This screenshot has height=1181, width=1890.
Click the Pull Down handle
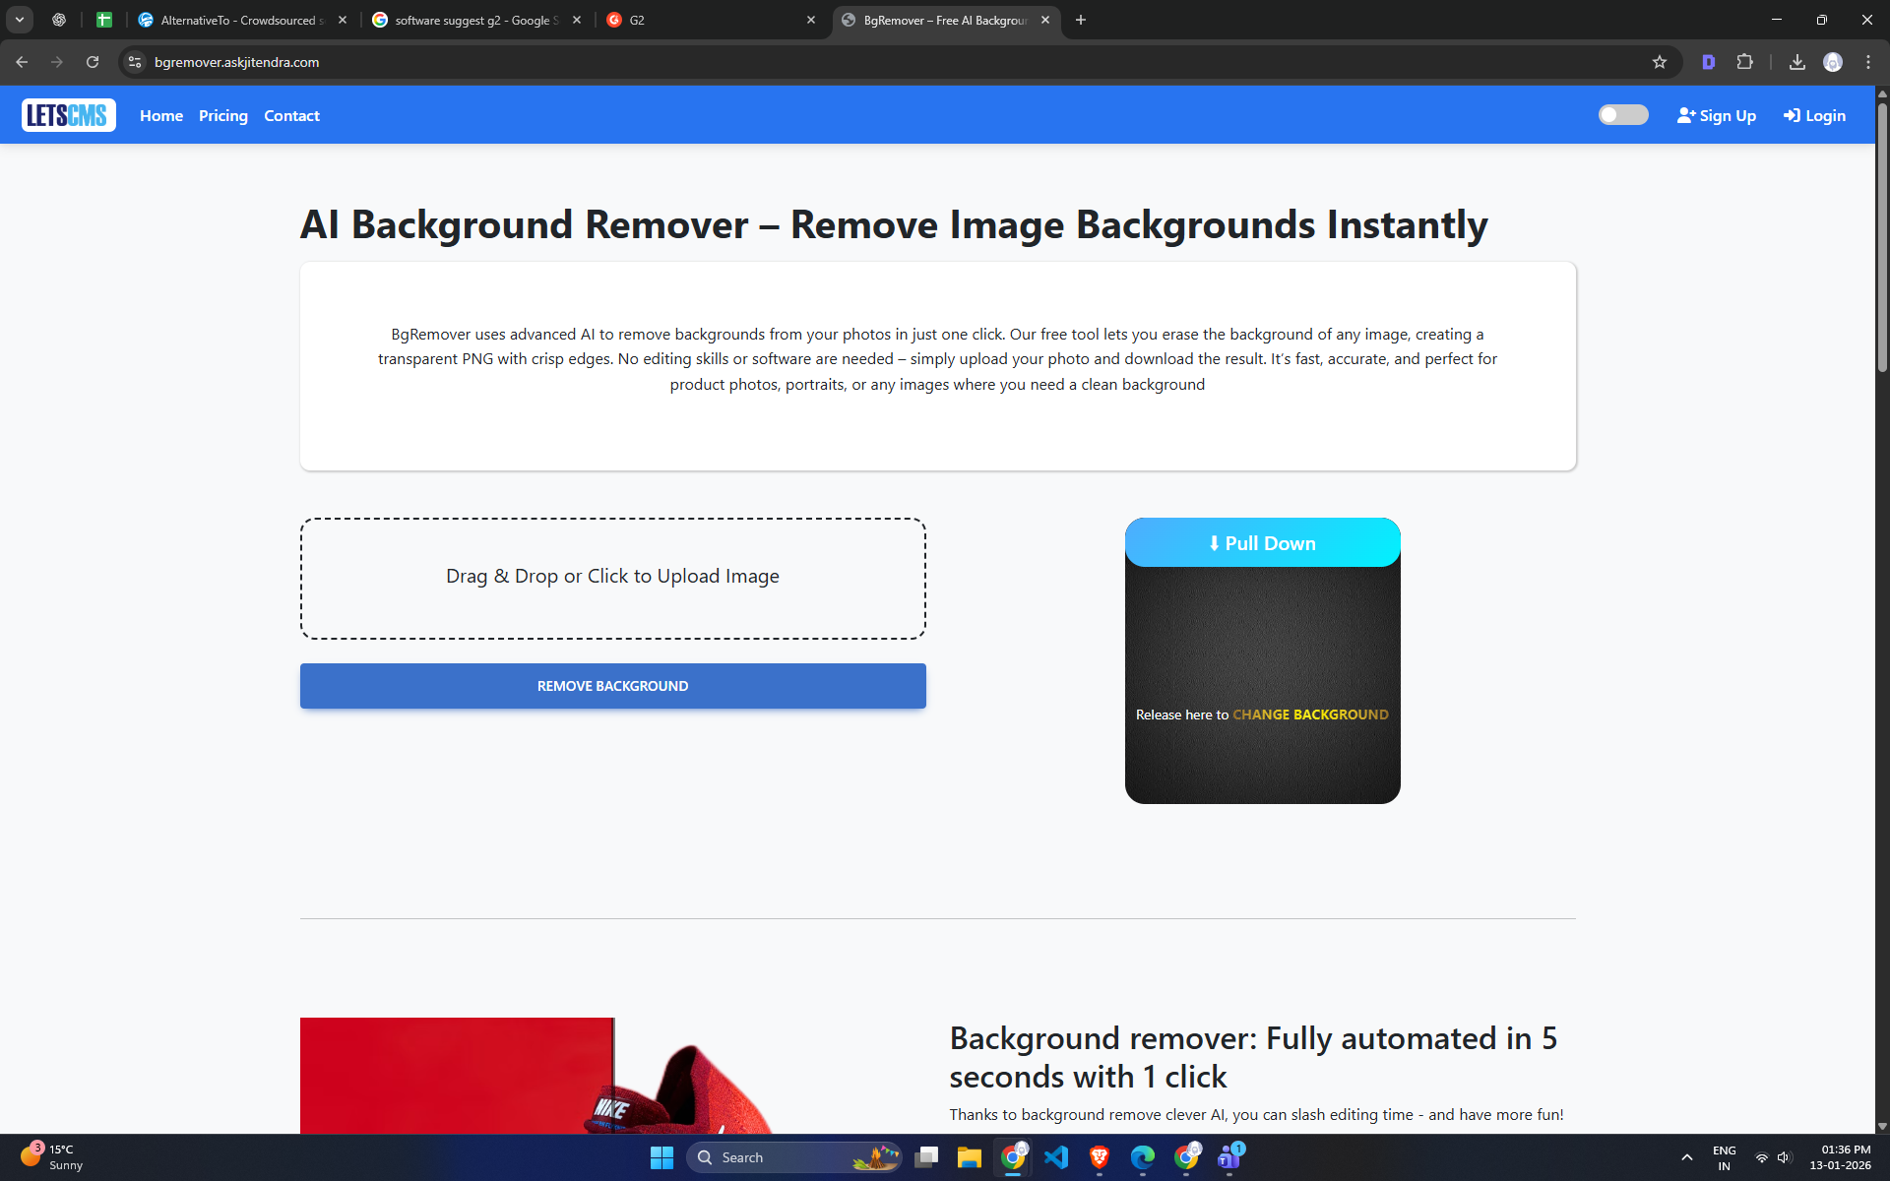click(1262, 543)
